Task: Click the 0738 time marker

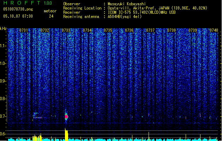Action: (172, 30)
